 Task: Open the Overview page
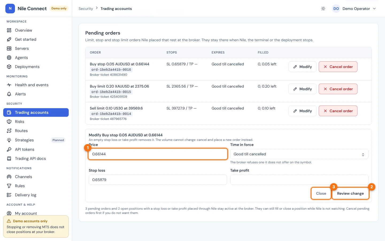click(x=36, y=30)
